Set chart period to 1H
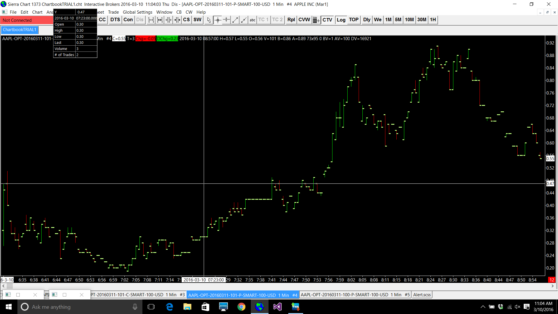The image size is (558, 314). [433, 20]
